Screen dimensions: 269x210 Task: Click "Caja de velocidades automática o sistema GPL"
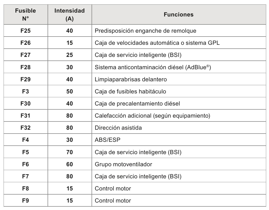click(x=157, y=43)
